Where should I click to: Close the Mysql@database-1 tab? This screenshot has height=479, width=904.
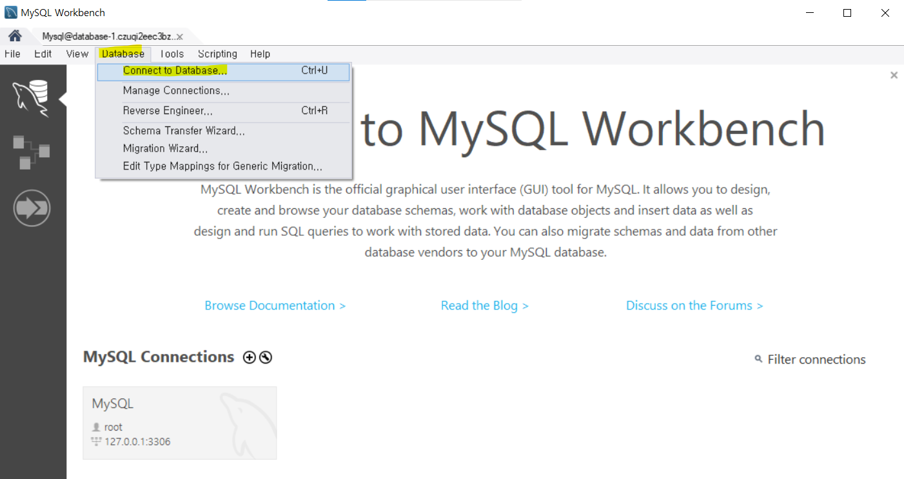click(179, 37)
